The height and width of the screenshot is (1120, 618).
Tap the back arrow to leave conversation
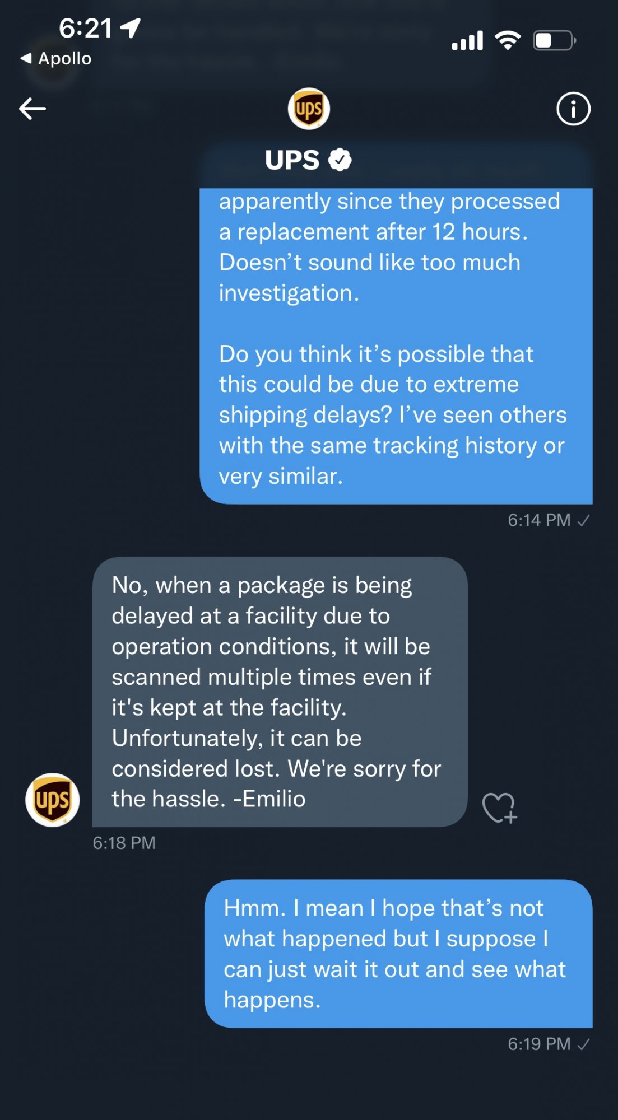pos(32,109)
